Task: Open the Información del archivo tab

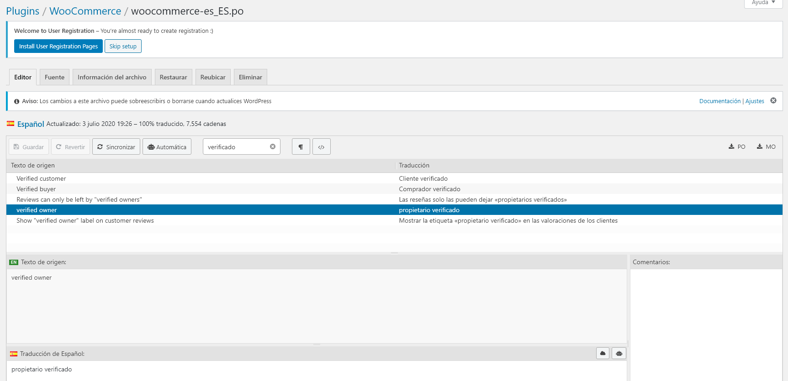Action: (112, 77)
